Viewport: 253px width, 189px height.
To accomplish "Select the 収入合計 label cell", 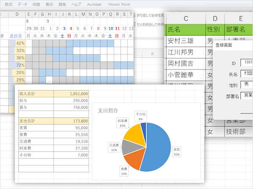I will [x=36, y=94].
